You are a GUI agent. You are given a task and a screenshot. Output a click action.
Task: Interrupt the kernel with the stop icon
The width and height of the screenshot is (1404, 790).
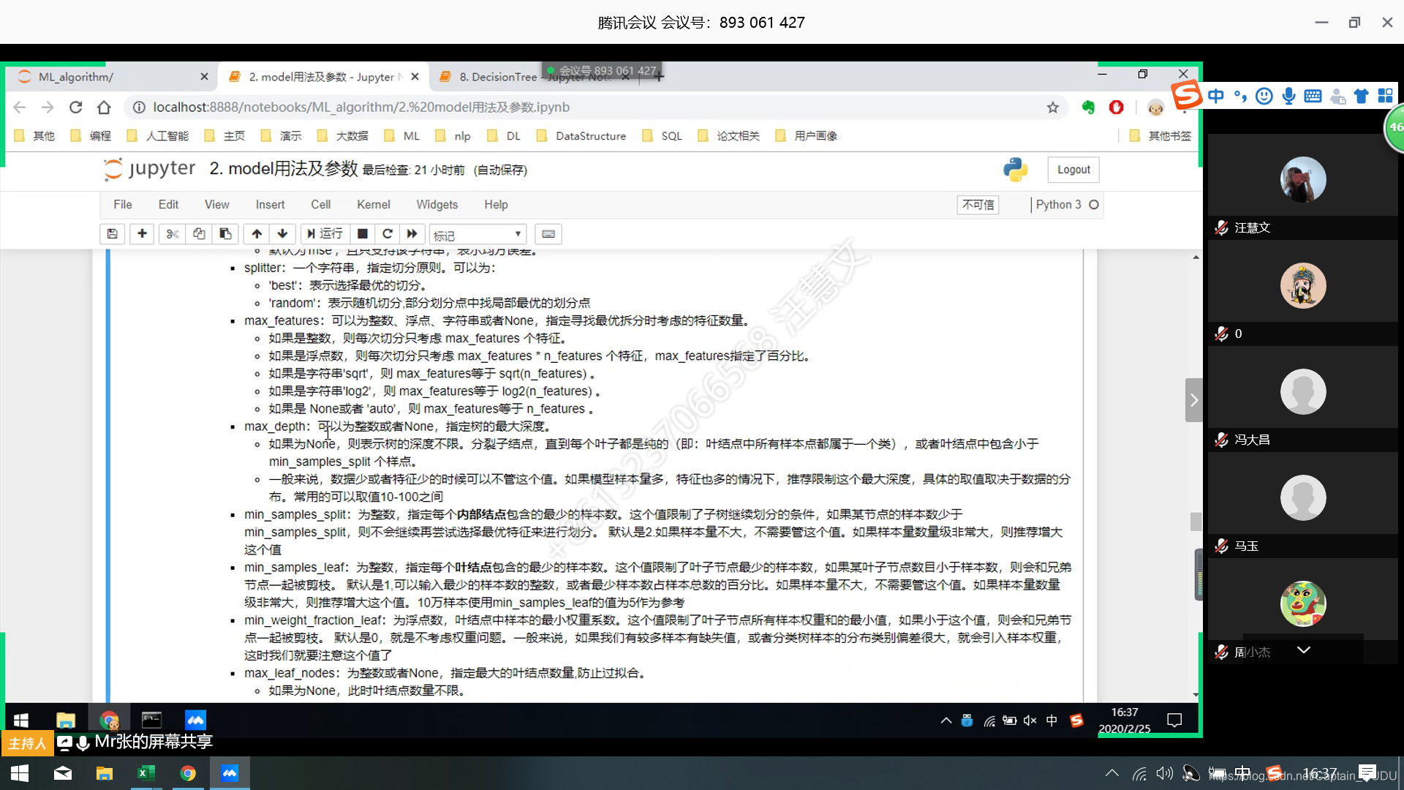(x=362, y=234)
